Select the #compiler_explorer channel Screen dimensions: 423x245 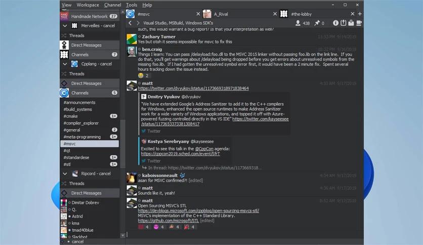click(90, 123)
